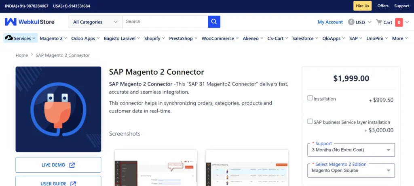Tick the Installation checkbox

click(x=310, y=98)
